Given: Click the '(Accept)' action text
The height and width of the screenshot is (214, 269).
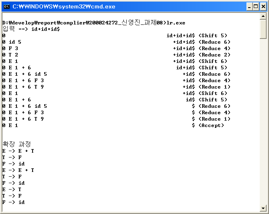Looking at the screenshot, I should 211,125.
